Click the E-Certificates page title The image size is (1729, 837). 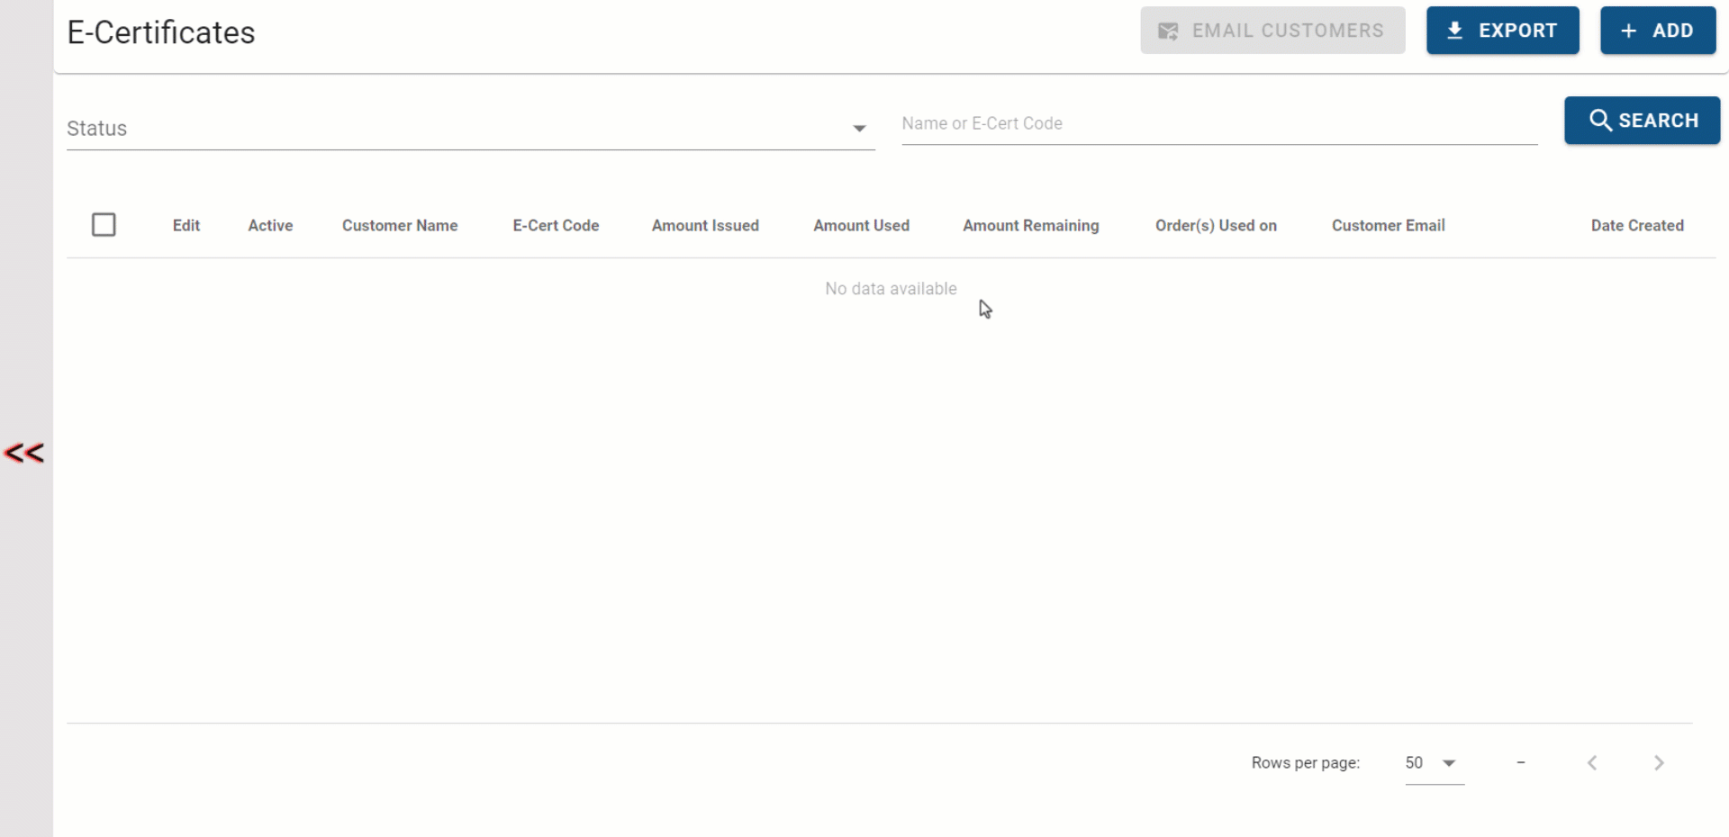coord(161,32)
